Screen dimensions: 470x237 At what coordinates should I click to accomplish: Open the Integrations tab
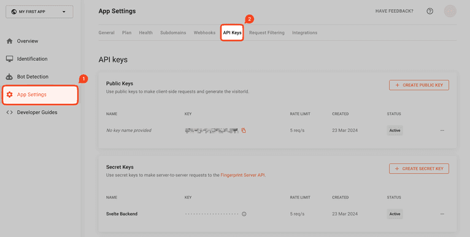click(x=304, y=33)
